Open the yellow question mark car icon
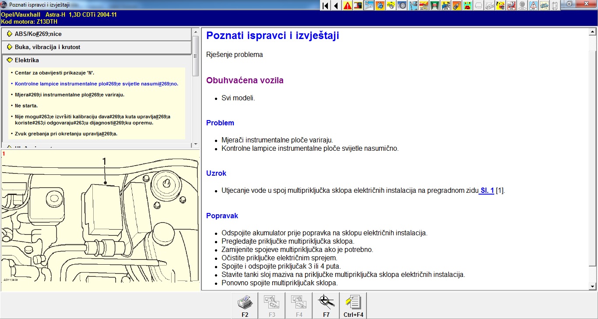The height and width of the screenshot is (319, 598). (x=500, y=6)
